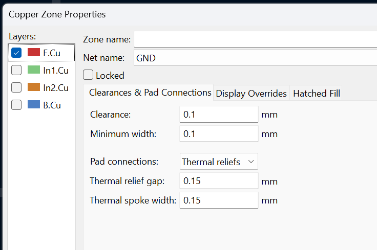Click the Minimum width value field
This screenshot has width=377, height=250.
pyautogui.click(x=219, y=133)
